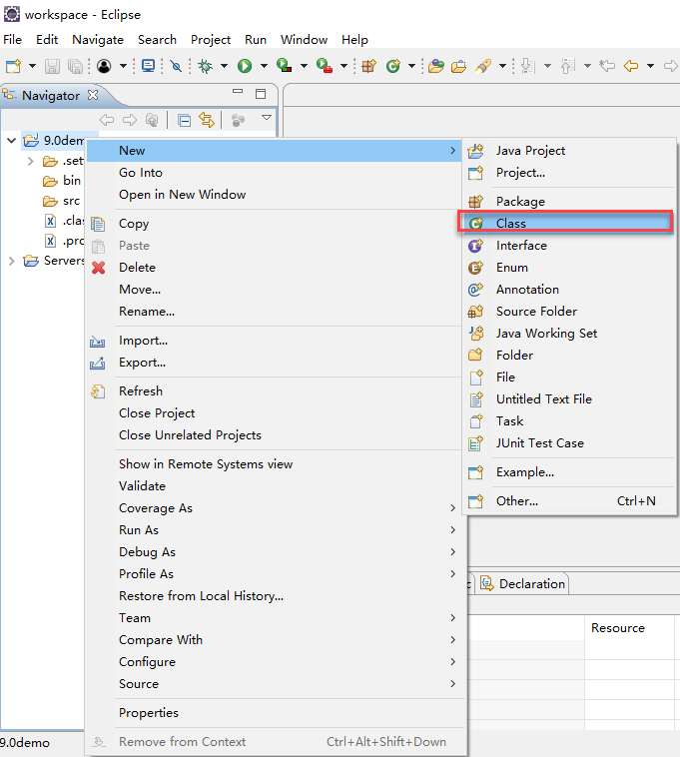The image size is (680, 757).
Task: Click Properties in the context menu
Action: (149, 713)
